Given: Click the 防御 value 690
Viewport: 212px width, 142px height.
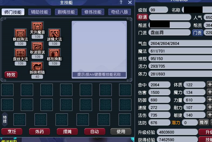Looking at the screenshot, I should 159,100.
